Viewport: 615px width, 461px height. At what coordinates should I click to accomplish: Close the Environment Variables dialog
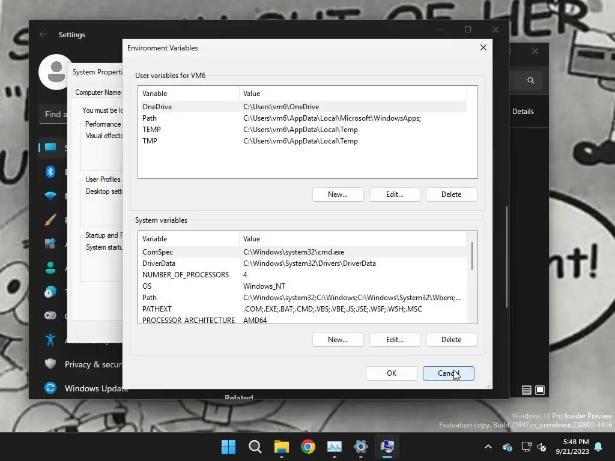(483, 47)
